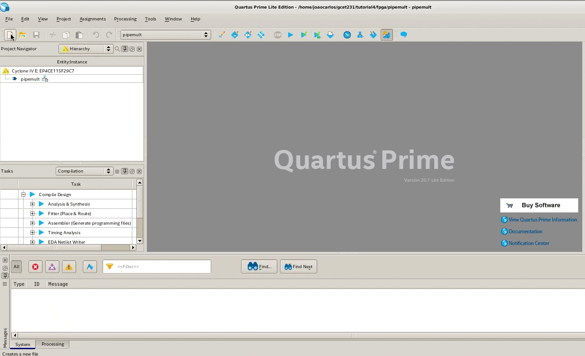Create a new file with the New icon
Screen dimensions: 585x356
(10, 35)
